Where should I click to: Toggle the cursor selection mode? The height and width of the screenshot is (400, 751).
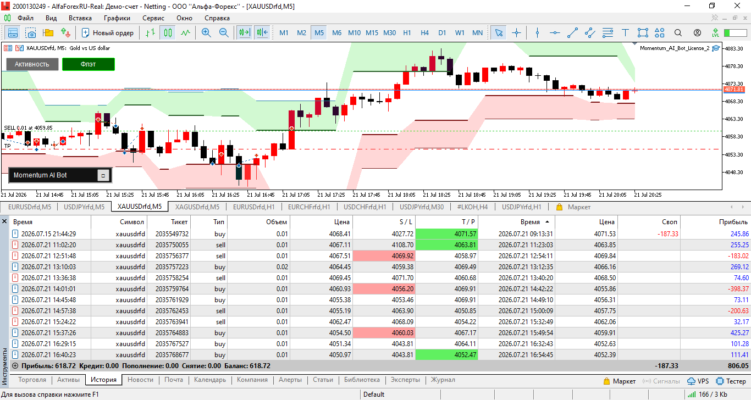499,33
